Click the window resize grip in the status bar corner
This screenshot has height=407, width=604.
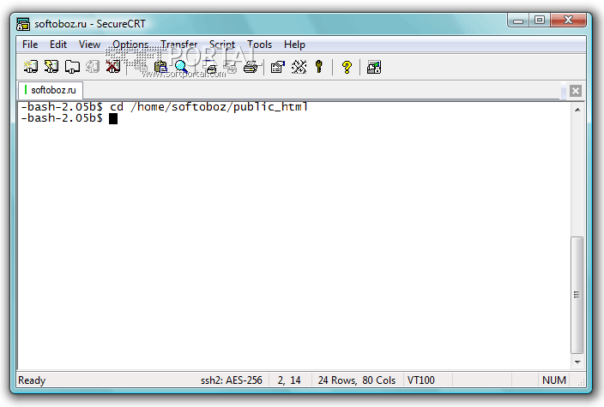tap(582, 382)
